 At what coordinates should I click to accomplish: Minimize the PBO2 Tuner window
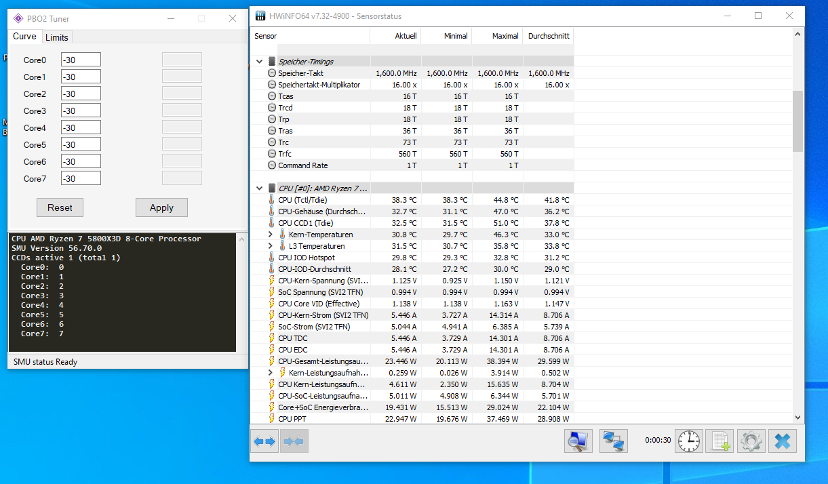coord(170,18)
